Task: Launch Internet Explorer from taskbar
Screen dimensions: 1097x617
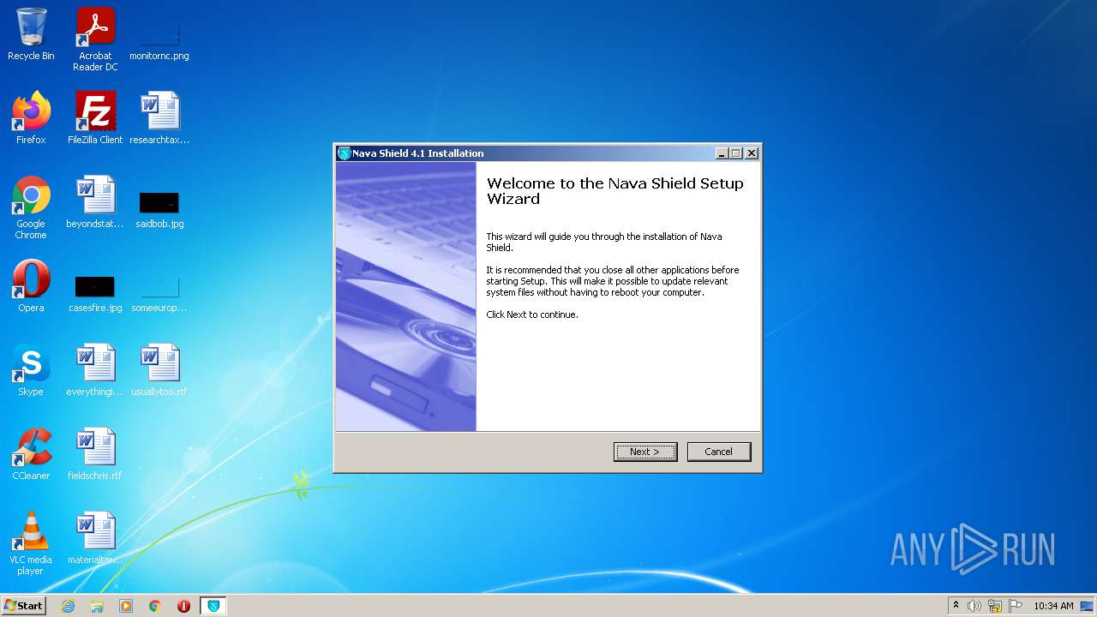Action: click(68, 606)
